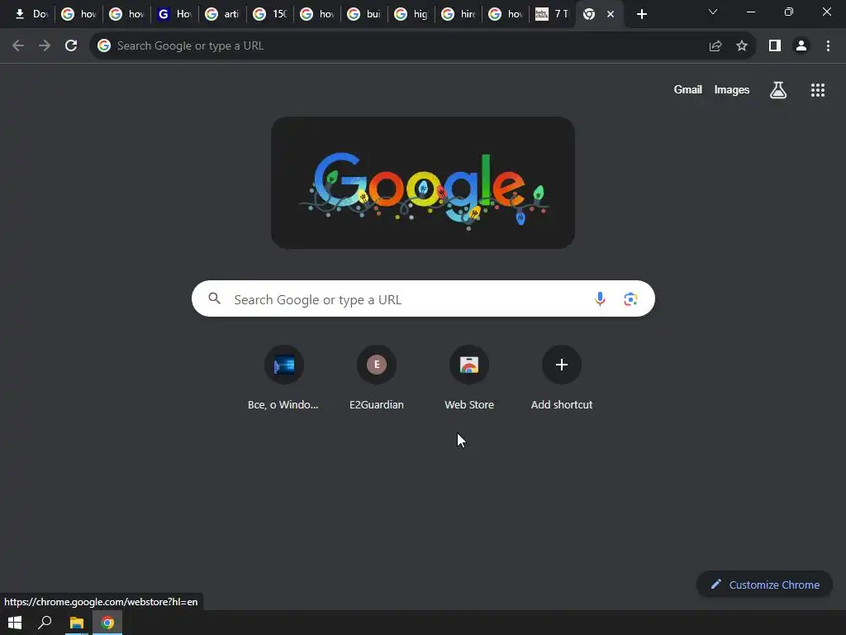Screen dimensions: 846x635
Task: Open Windows taskbar search
Action: [x=45, y=623]
